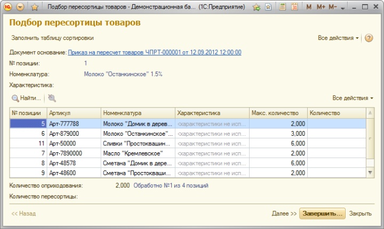Screen dimensions: 384x229
Task: Click the Количество cell in Арт-777788 row
Action: pos(337,124)
